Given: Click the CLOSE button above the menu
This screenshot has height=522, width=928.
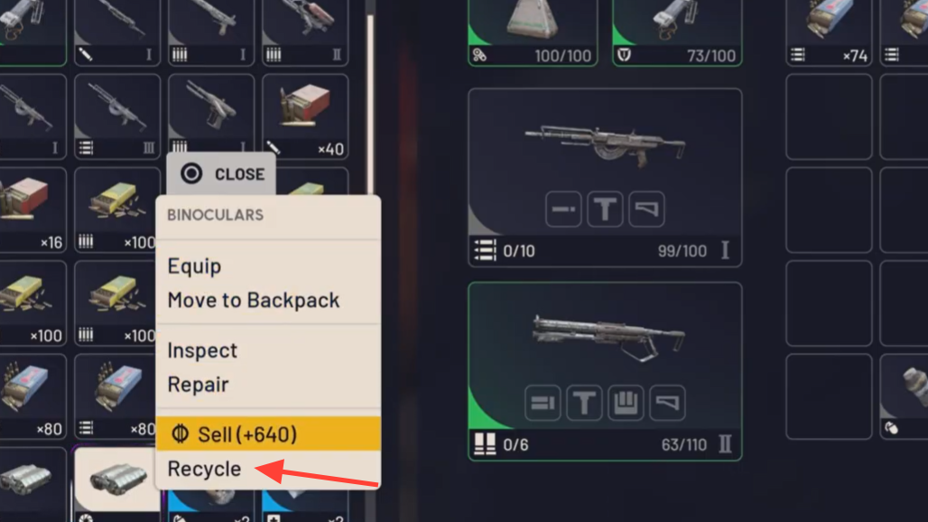Looking at the screenshot, I should coord(221,173).
